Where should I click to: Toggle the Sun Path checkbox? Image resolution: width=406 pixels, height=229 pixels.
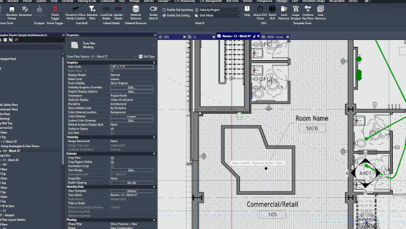pos(112,133)
